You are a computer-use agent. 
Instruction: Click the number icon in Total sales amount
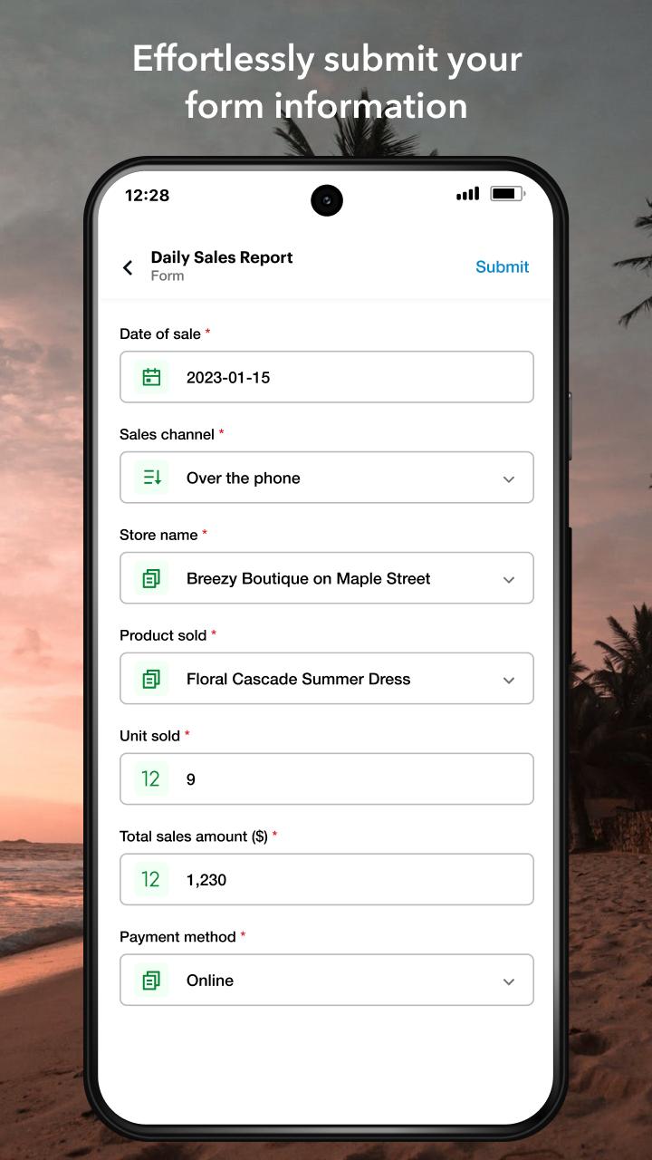[x=151, y=880]
